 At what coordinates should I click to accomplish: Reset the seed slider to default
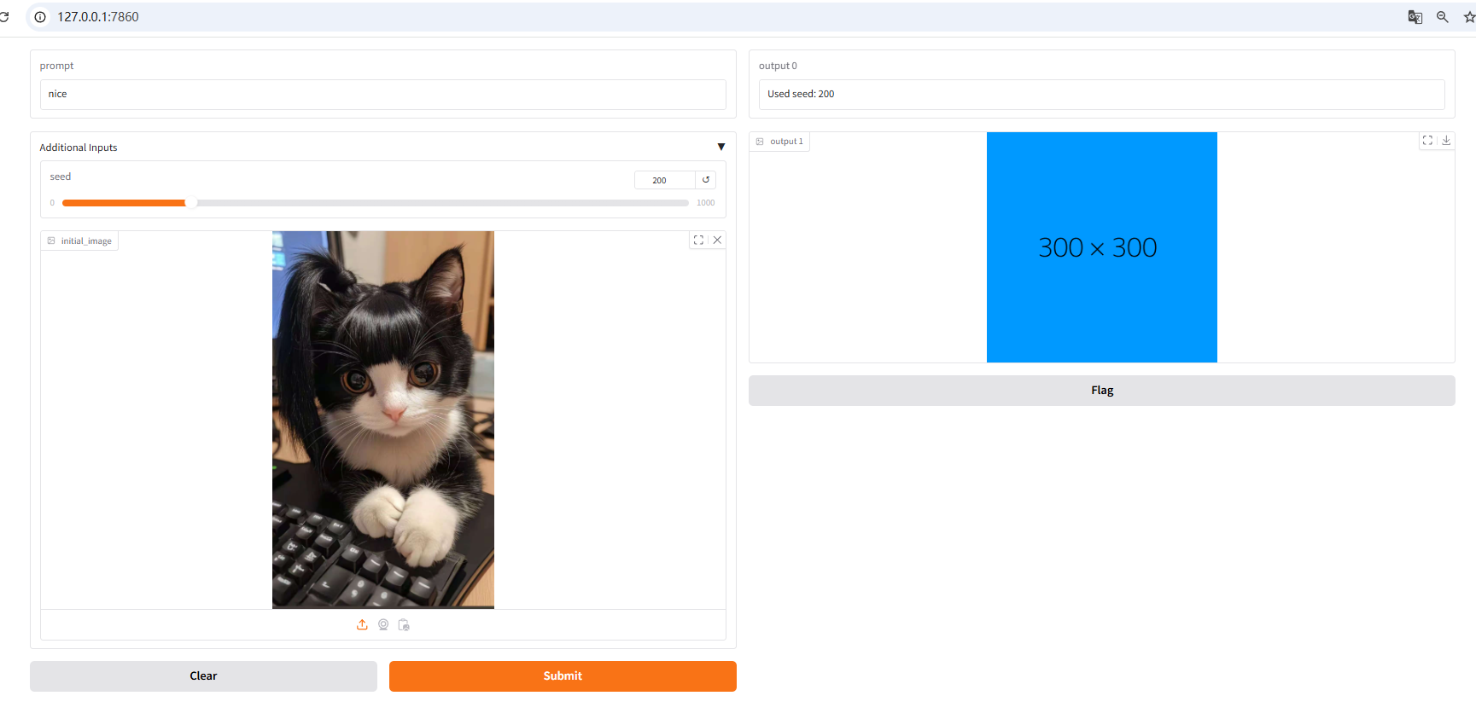pos(706,180)
